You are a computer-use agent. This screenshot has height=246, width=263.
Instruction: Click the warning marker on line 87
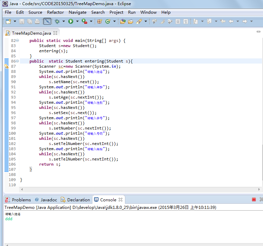[7, 66]
